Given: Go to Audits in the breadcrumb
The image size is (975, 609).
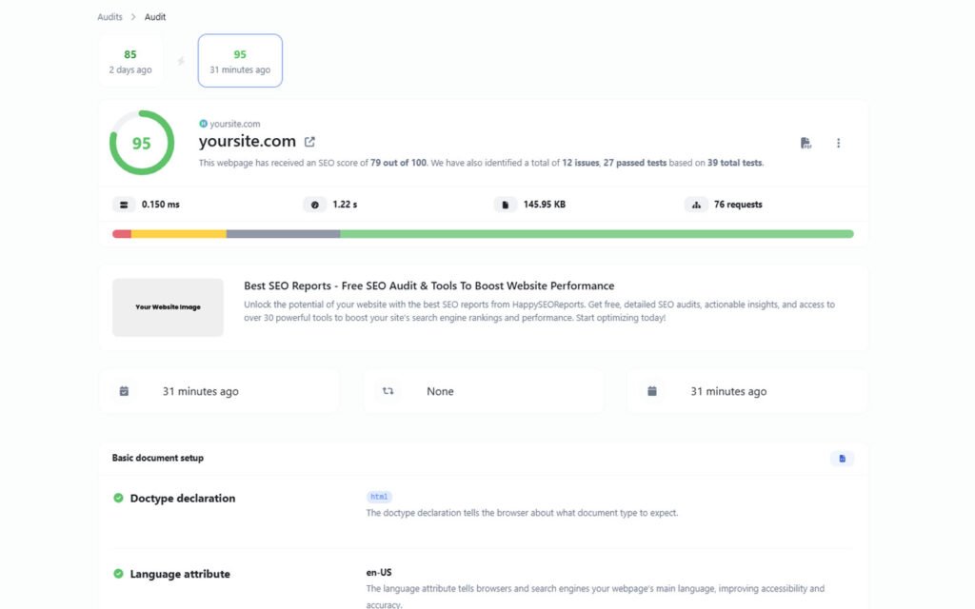Looking at the screenshot, I should [x=109, y=17].
